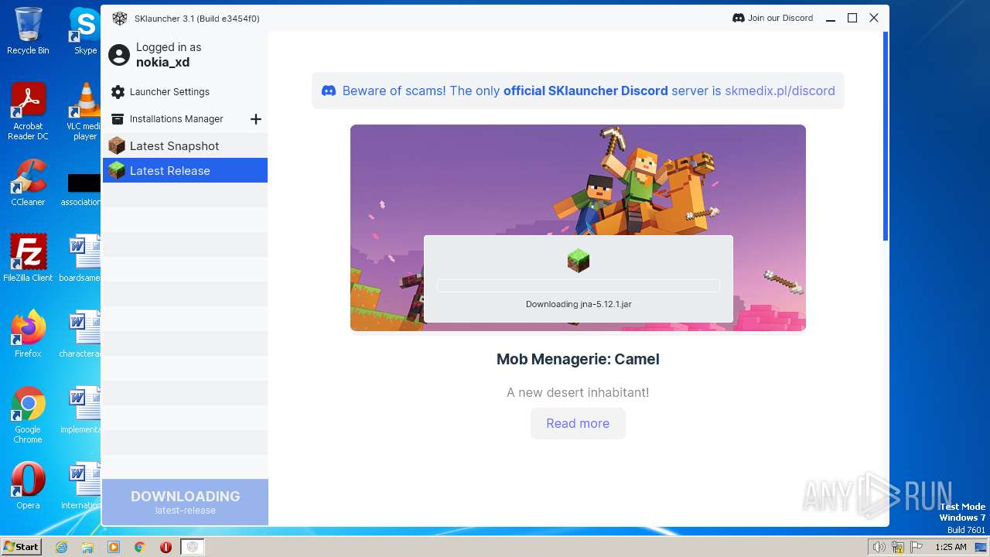Open Chrome icon in taskbar
Image resolution: width=990 pixels, height=557 pixels.
140,547
